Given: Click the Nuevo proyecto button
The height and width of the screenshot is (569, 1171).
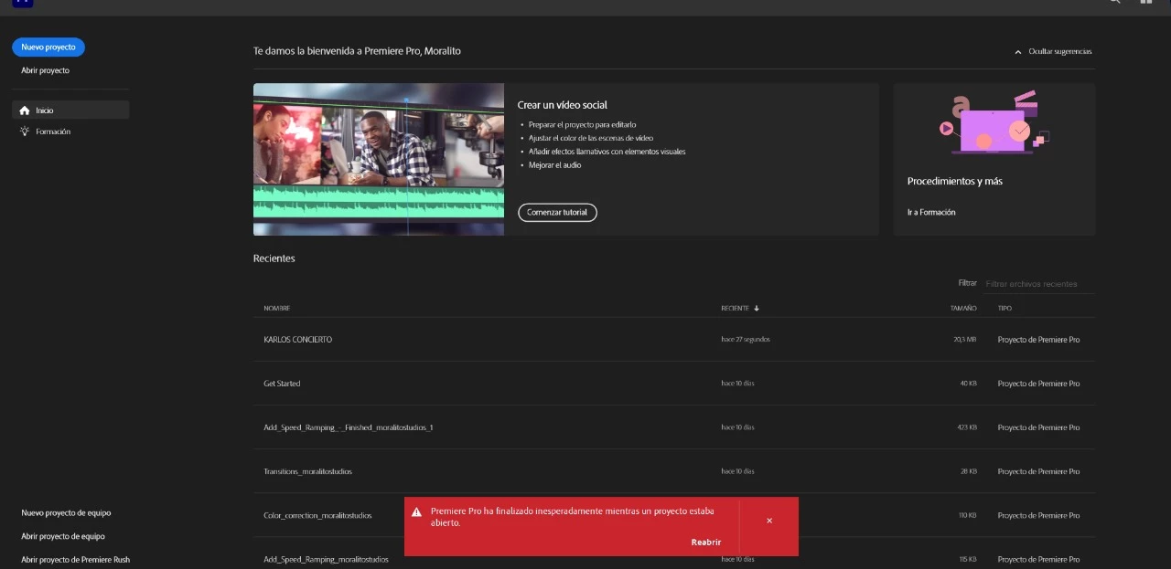Looking at the screenshot, I should pos(48,47).
